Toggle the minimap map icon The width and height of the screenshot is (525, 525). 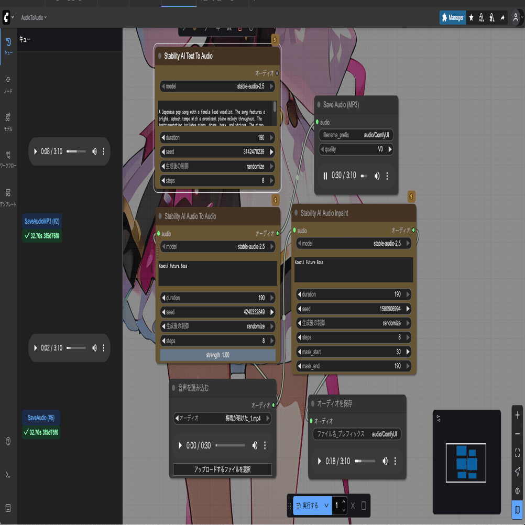click(x=517, y=510)
